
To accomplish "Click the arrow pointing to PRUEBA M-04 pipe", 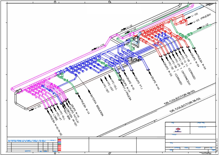I will pyautogui.click(x=196, y=51).
